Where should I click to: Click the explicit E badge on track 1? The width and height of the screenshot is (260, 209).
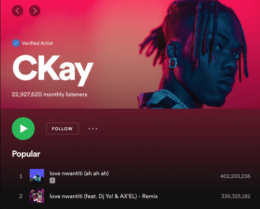tap(53, 180)
